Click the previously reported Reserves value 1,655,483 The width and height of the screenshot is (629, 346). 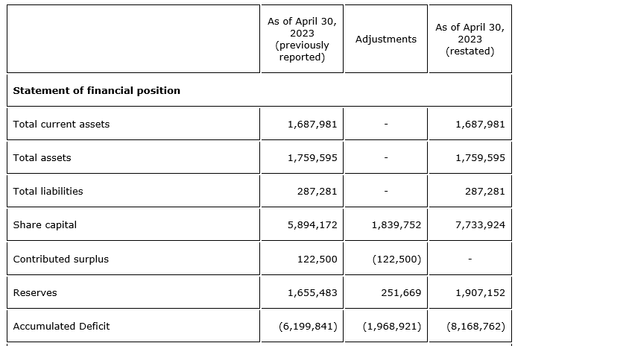(312, 293)
